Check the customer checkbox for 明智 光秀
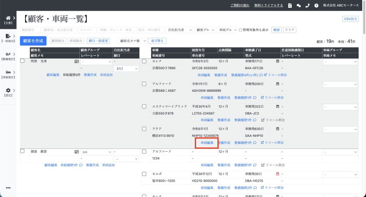 (23, 61)
